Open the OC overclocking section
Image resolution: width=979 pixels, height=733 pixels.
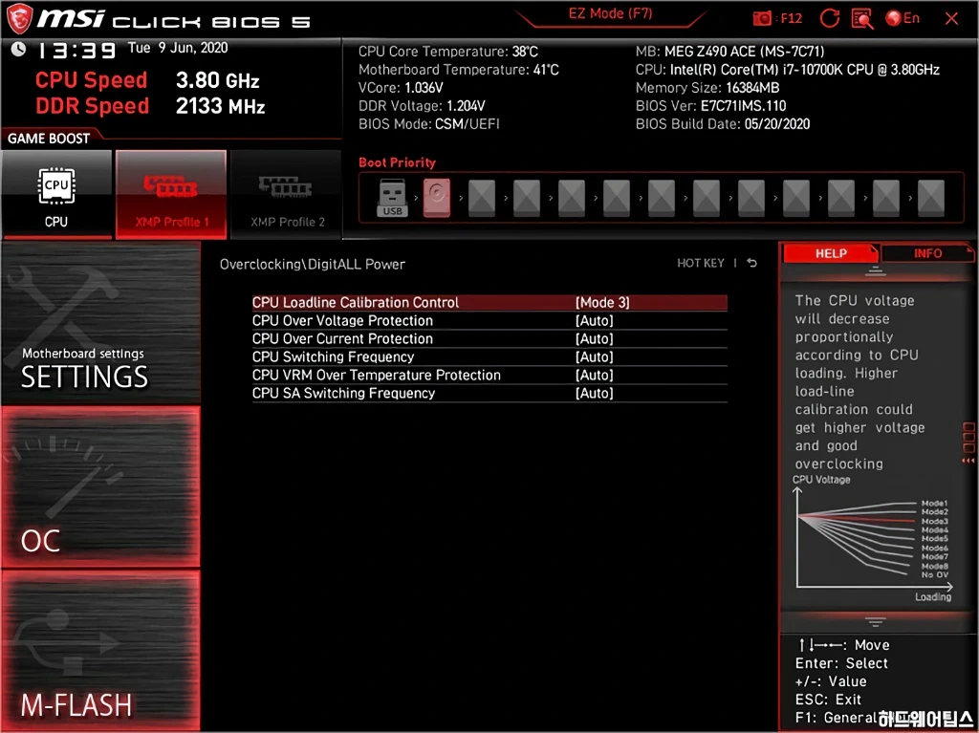click(100, 487)
